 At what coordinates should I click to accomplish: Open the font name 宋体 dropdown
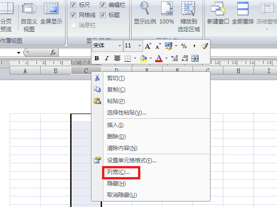[x=120, y=46]
